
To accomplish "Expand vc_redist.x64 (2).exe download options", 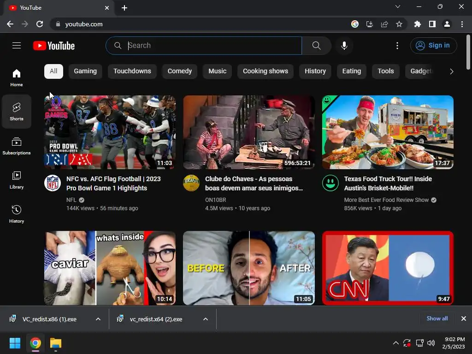I will tap(206, 319).
